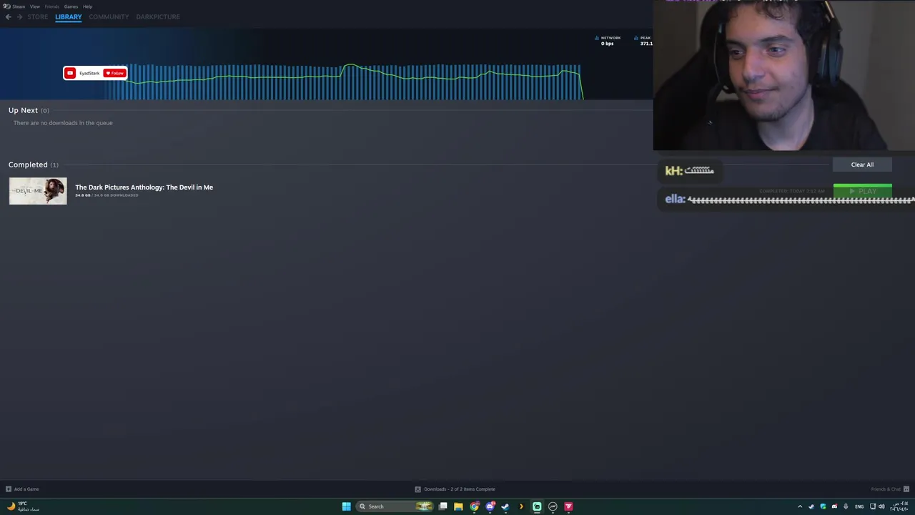Screen dimensions: 915x515
Task: Click the Steam icon in the system tray
Action: tap(811, 506)
